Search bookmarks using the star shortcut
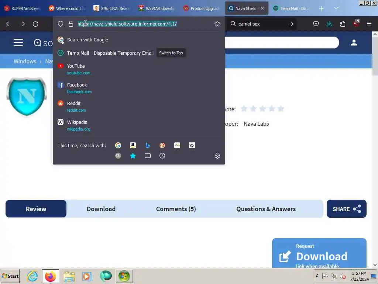 coord(133,156)
